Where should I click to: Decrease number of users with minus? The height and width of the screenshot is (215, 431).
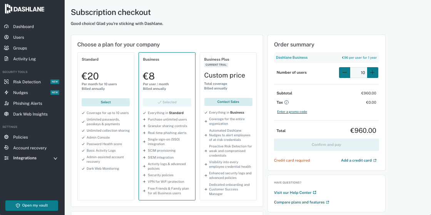pos(344,73)
